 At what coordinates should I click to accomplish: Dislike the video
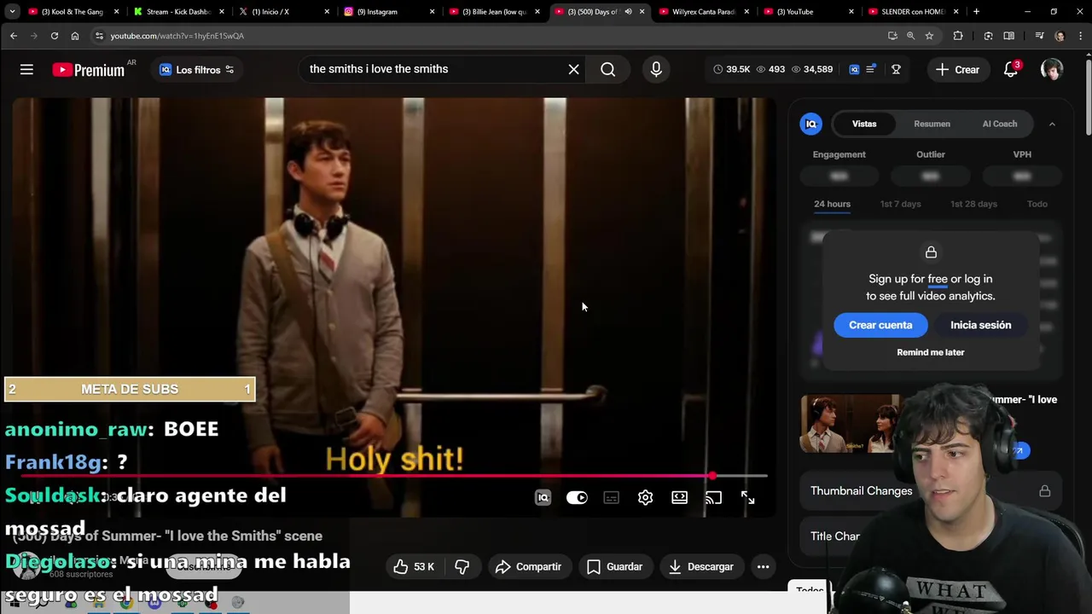[x=462, y=566]
